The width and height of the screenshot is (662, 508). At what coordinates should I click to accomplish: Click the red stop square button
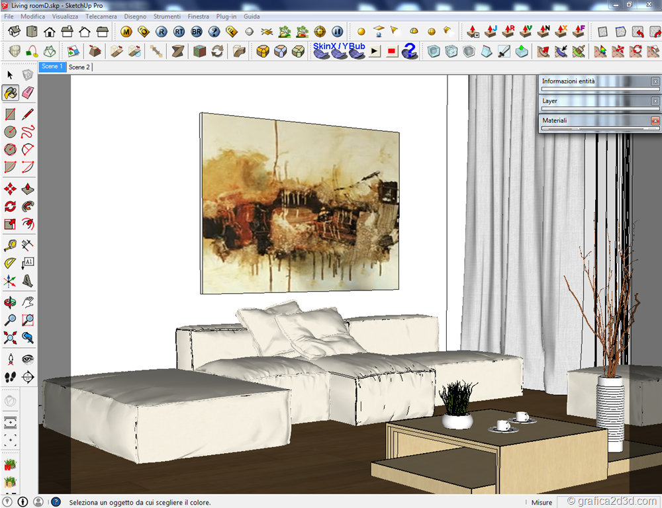pos(392,52)
